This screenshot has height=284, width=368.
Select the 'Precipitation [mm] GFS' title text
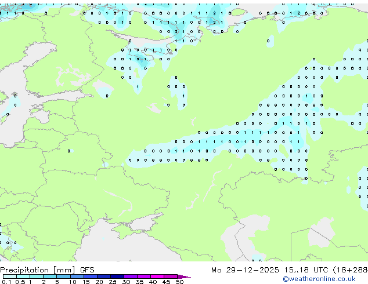[47, 270]
